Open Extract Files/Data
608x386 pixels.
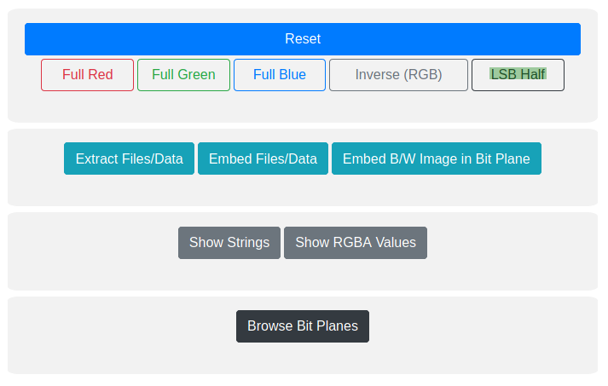click(129, 158)
